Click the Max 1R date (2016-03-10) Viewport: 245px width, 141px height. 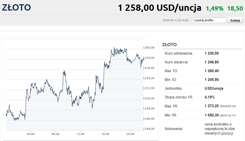coord(228,106)
